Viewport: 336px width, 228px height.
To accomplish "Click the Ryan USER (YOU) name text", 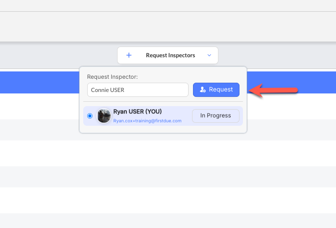I will point(137,112).
